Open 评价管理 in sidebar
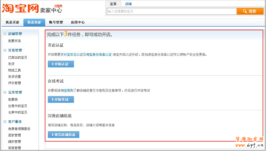The width and height of the screenshot is (266, 151). [x=14, y=83]
